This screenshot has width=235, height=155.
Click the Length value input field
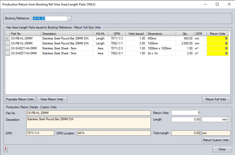click(186, 119)
